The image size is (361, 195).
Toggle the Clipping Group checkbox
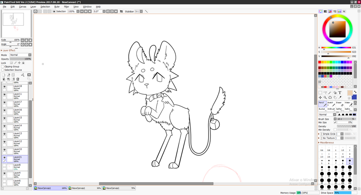[3, 66]
